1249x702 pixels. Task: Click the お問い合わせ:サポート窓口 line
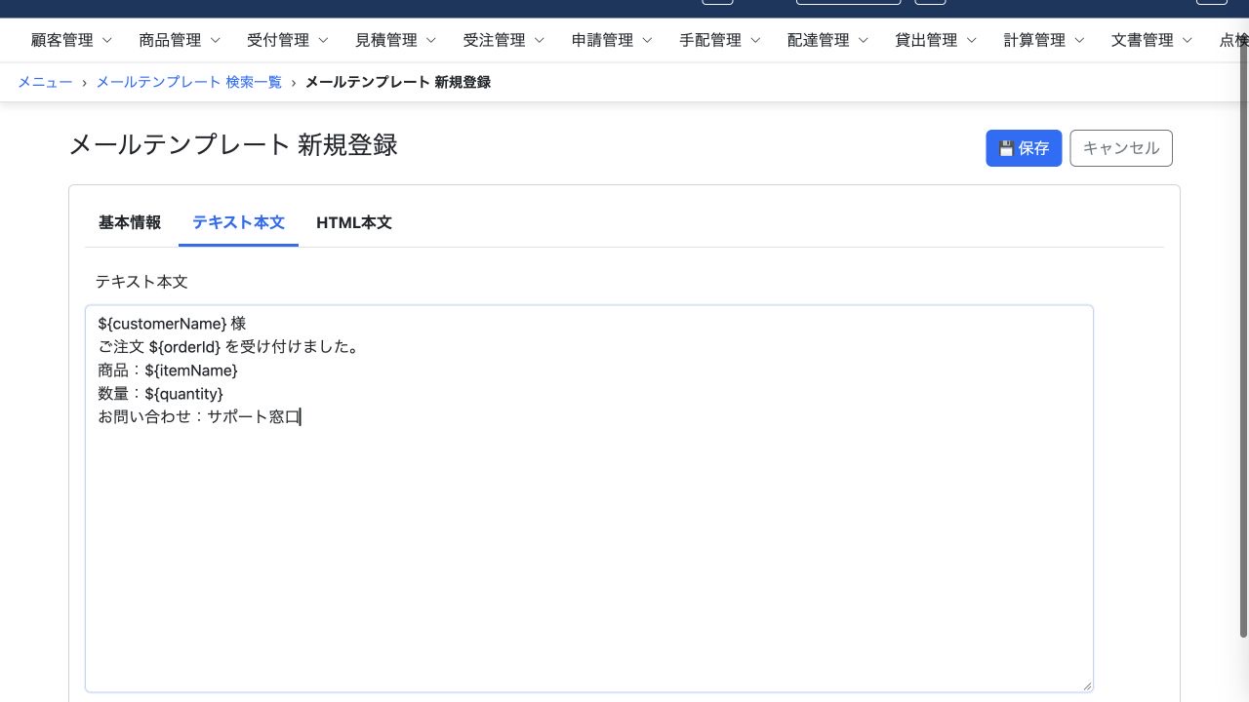[x=199, y=416]
